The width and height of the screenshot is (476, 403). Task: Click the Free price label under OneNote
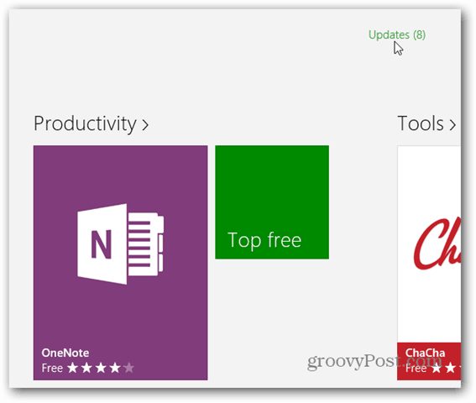pos(52,368)
